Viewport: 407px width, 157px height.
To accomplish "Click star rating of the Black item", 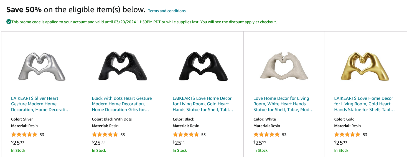I will 186,135.
